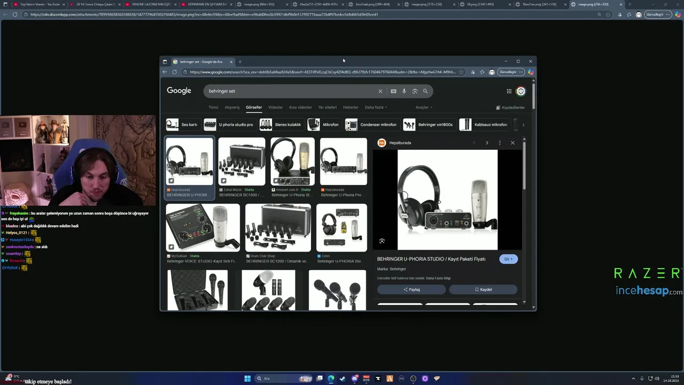Expand the 'Araçlar' tools dropdown
Viewport: 684px width, 385px height.
pyautogui.click(x=424, y=107)
